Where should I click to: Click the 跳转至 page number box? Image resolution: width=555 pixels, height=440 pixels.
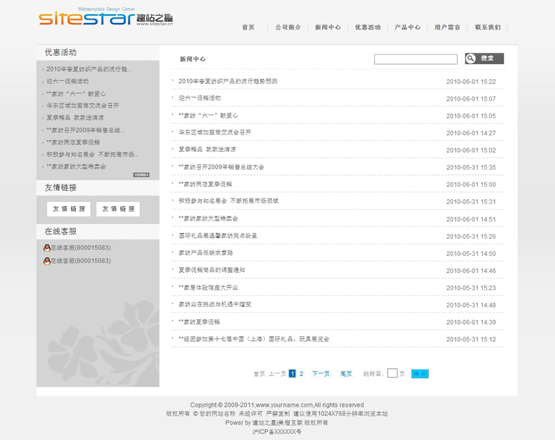coord(392,373)
